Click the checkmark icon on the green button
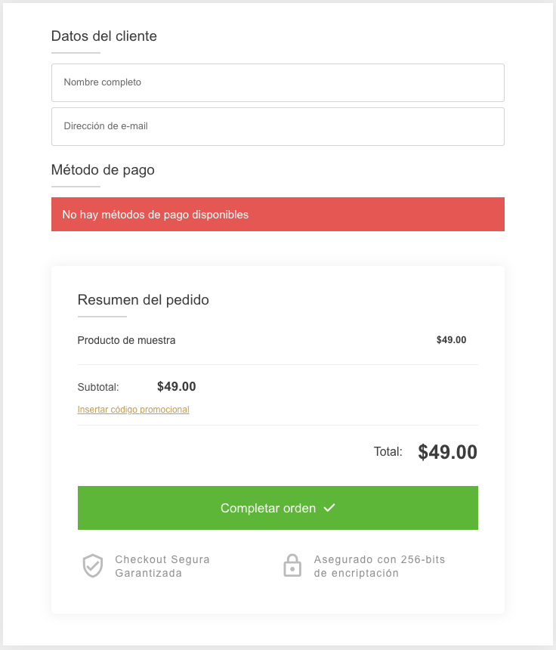Viewport: 556px width, 650px height. [x=329, y=508]
